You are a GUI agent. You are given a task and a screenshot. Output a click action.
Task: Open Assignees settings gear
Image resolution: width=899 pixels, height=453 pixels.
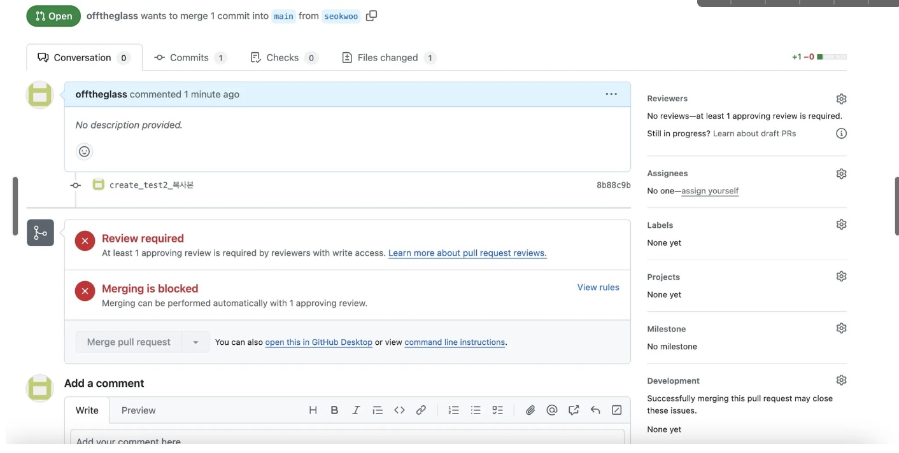(841, 174)
